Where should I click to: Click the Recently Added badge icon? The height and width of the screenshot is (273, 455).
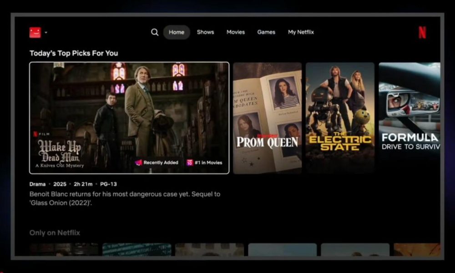pos(138,162)
